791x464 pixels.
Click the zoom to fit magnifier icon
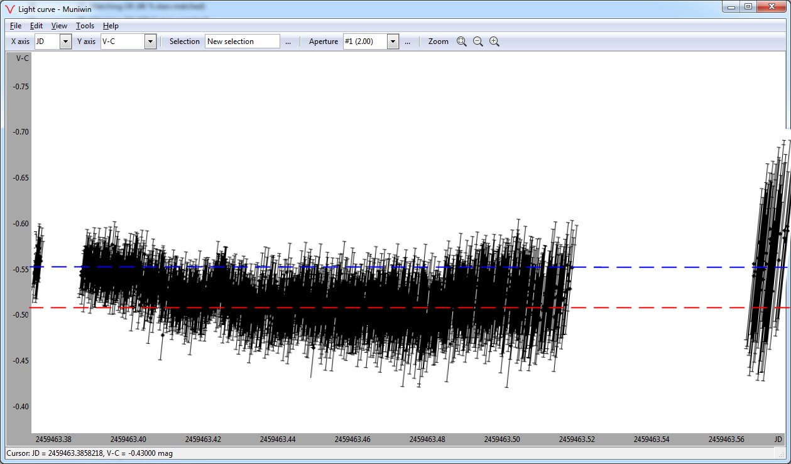tap(462, 41)
